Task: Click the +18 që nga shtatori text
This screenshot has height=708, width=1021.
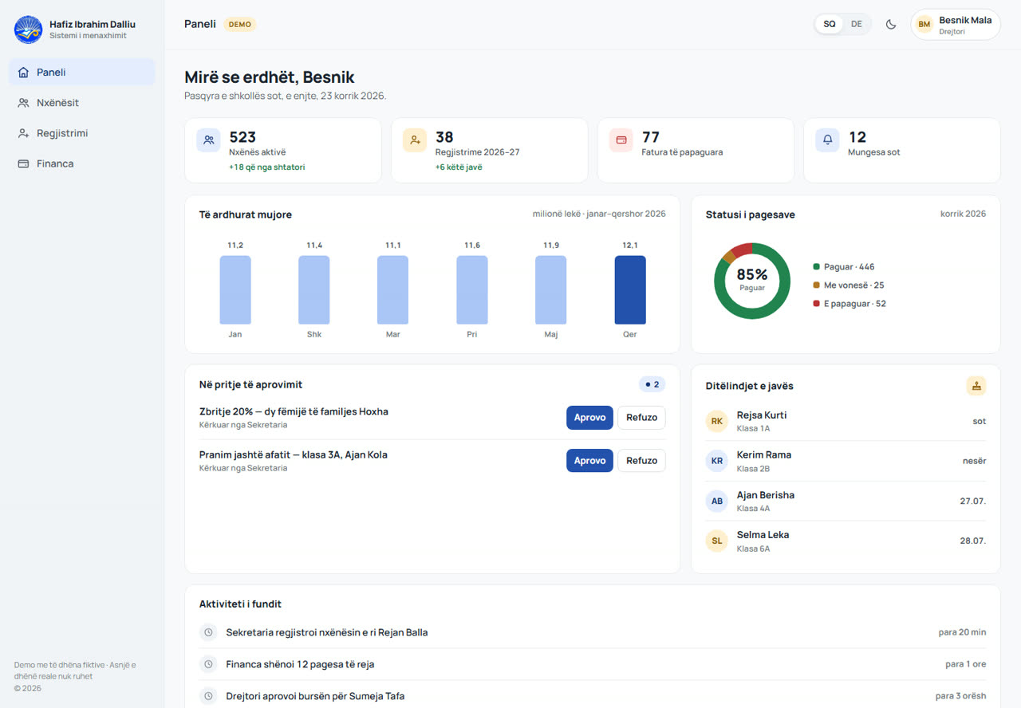Action: pyautogui.click(x=267, y=167)
